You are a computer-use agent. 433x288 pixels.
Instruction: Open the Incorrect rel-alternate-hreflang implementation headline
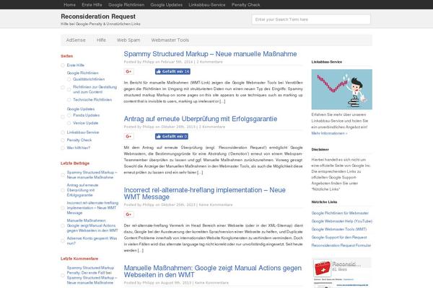205,194
